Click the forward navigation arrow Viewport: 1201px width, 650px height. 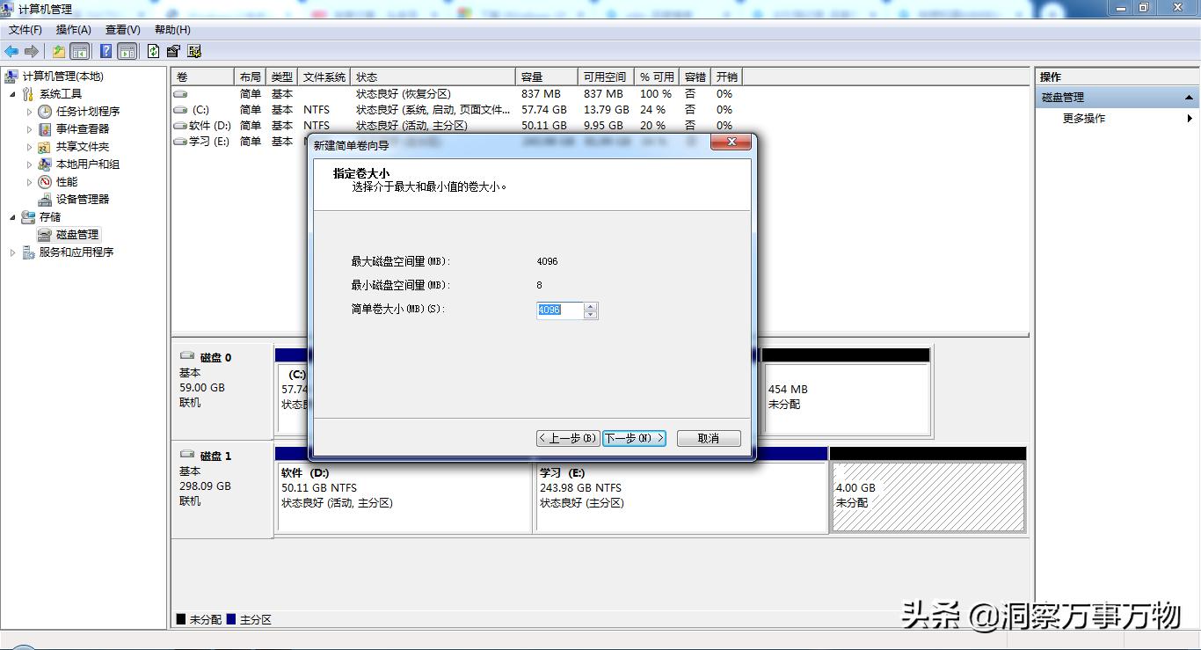point(31,51)
